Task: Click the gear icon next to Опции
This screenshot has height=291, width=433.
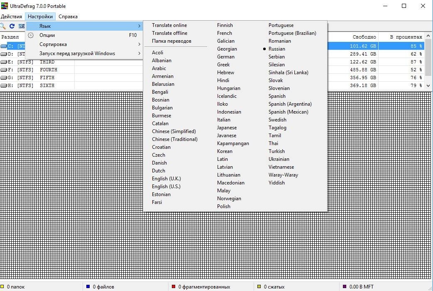Action: tap(31, 35)
